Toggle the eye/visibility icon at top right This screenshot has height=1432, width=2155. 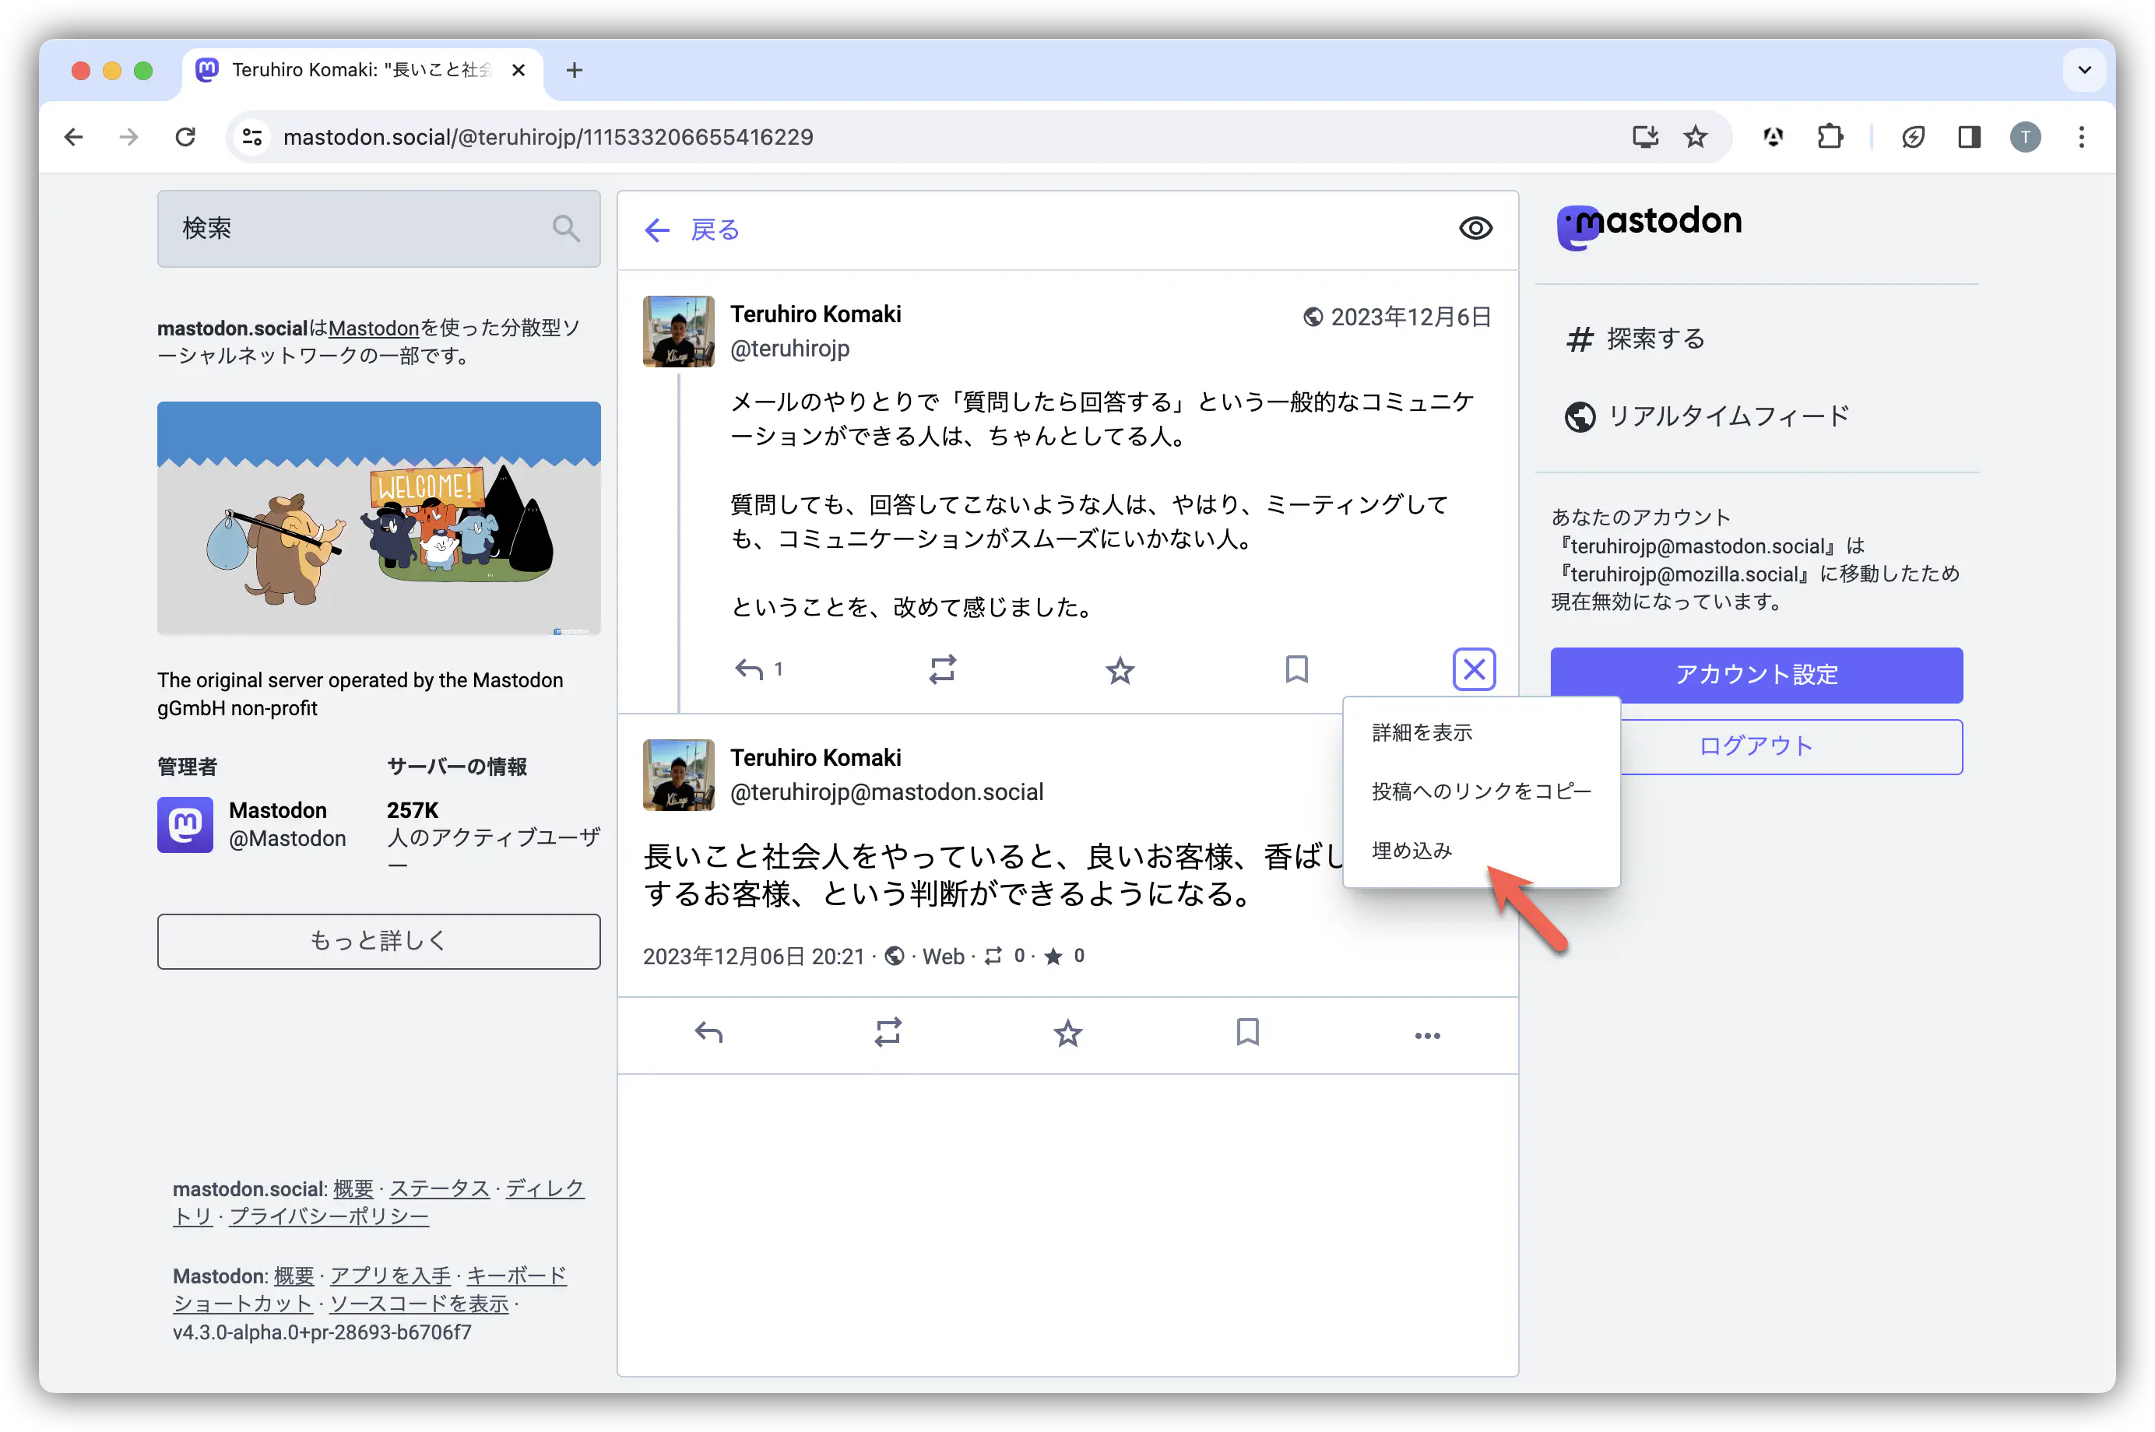pyautogui.click(x=1474, y=229)
